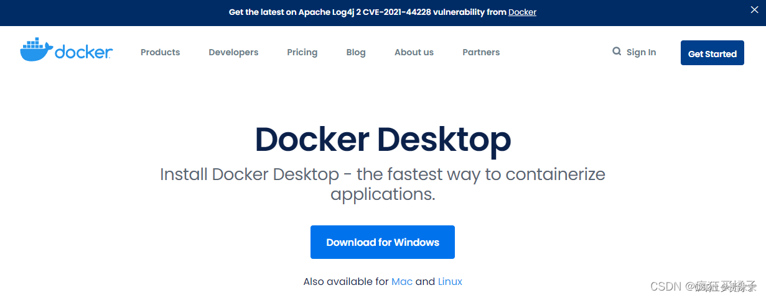Click the Docker Desktop heading
This screenshot has height=298, width=766.
[x=383, y=139]
